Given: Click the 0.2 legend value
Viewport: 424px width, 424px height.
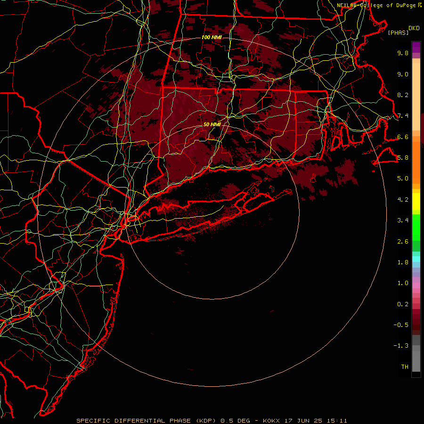Looking at the screenshot, I should [403, 304].
